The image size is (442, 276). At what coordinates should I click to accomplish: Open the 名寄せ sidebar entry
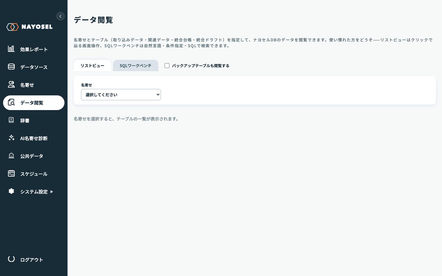point(34,85)
